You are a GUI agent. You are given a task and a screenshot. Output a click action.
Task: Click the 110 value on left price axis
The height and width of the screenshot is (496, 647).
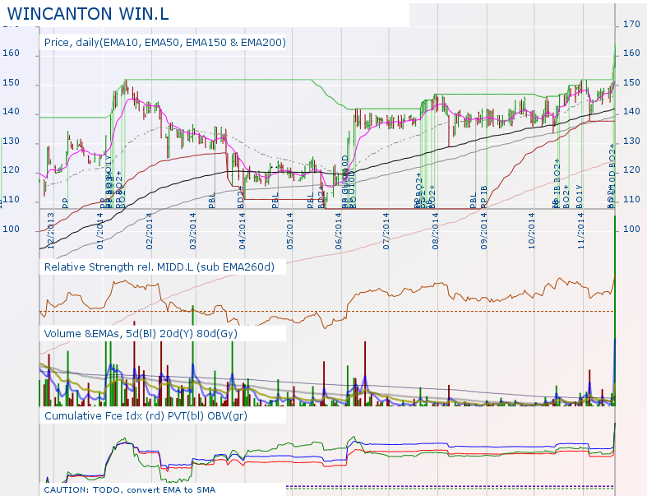click(x=12, y=200)
